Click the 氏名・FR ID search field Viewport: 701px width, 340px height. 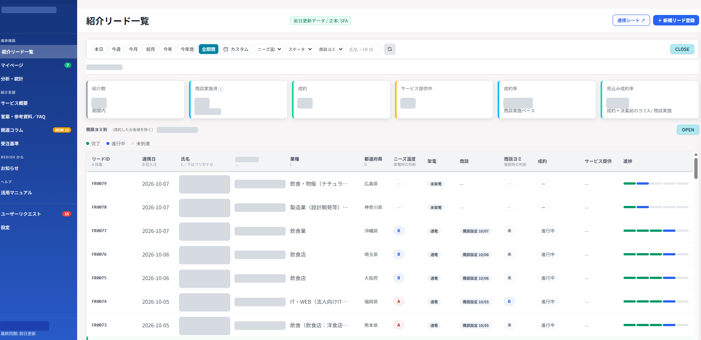tap(364, 49)
